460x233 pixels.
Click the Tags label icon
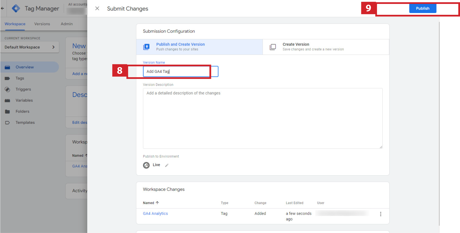pyautogui.click(x=7, y=78)
